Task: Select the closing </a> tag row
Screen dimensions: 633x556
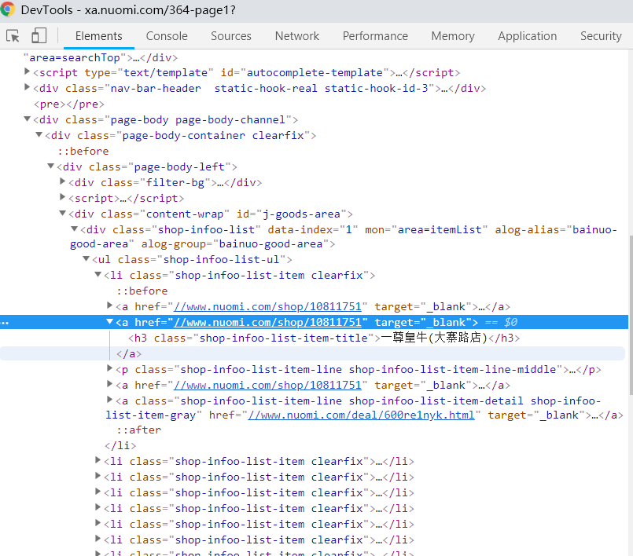Action: (129, 353)
